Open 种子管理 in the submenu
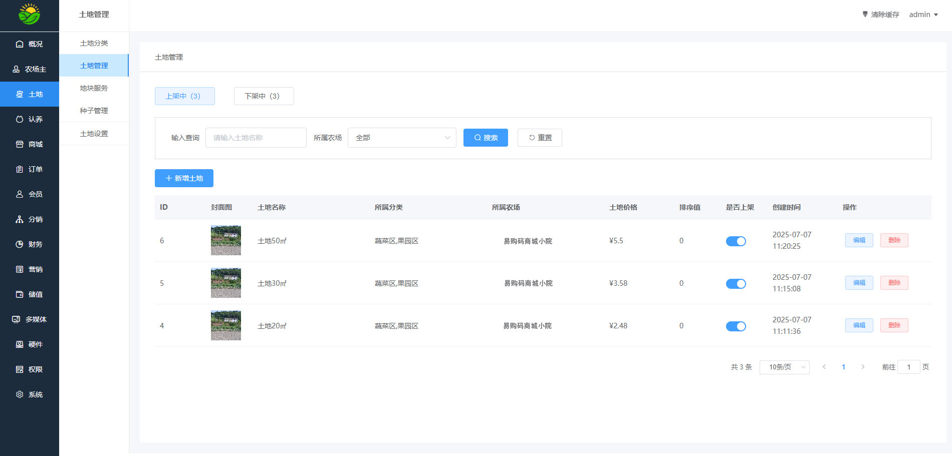 pyautogui.click(x=94, y=110)
